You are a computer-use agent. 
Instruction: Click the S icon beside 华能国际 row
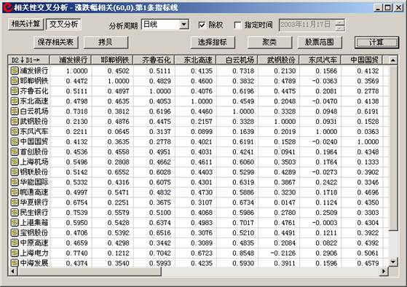(15, 182)
